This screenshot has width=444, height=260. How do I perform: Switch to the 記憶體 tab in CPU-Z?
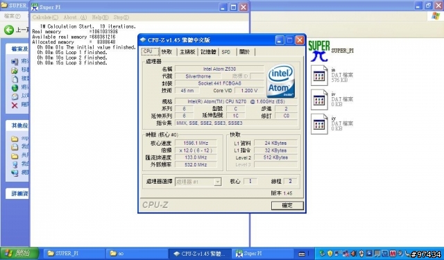(208, 52)
